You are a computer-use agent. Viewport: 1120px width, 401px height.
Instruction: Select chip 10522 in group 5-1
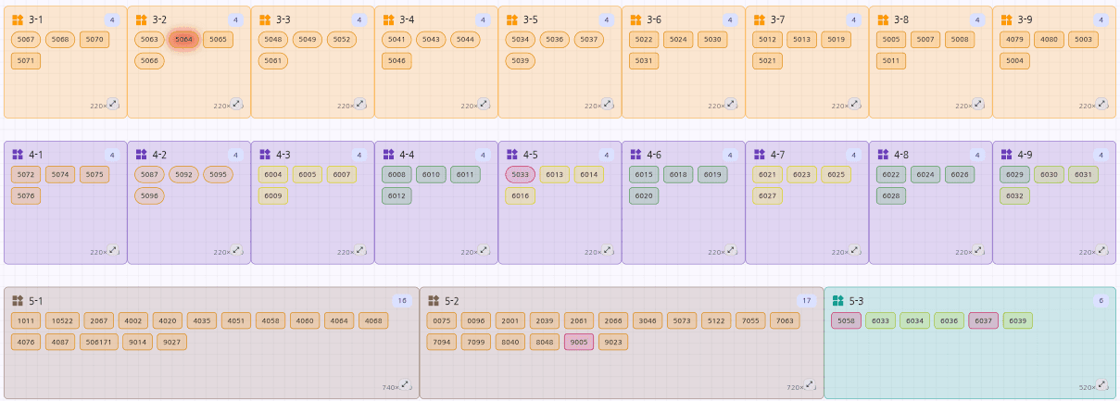click(x=62, y=320)
